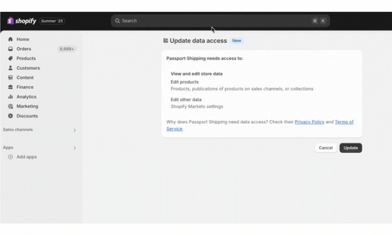
Task: View the Customers page
Action: tap(28, 68)
